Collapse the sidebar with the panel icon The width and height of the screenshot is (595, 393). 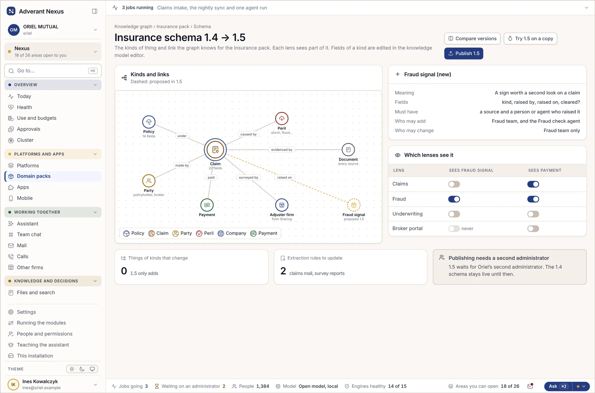tap(95, 11)
